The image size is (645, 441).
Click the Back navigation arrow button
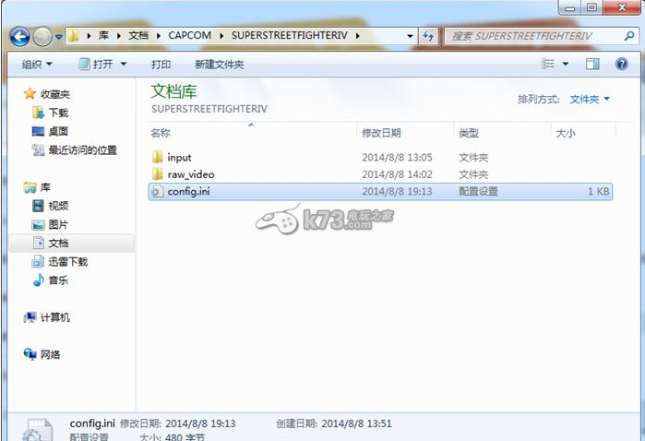(x=20, y=37)
